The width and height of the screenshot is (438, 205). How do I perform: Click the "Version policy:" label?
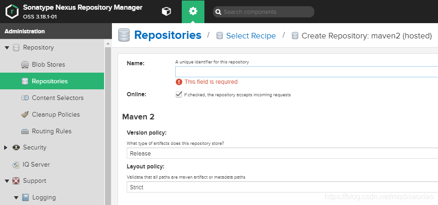[147, 132]
